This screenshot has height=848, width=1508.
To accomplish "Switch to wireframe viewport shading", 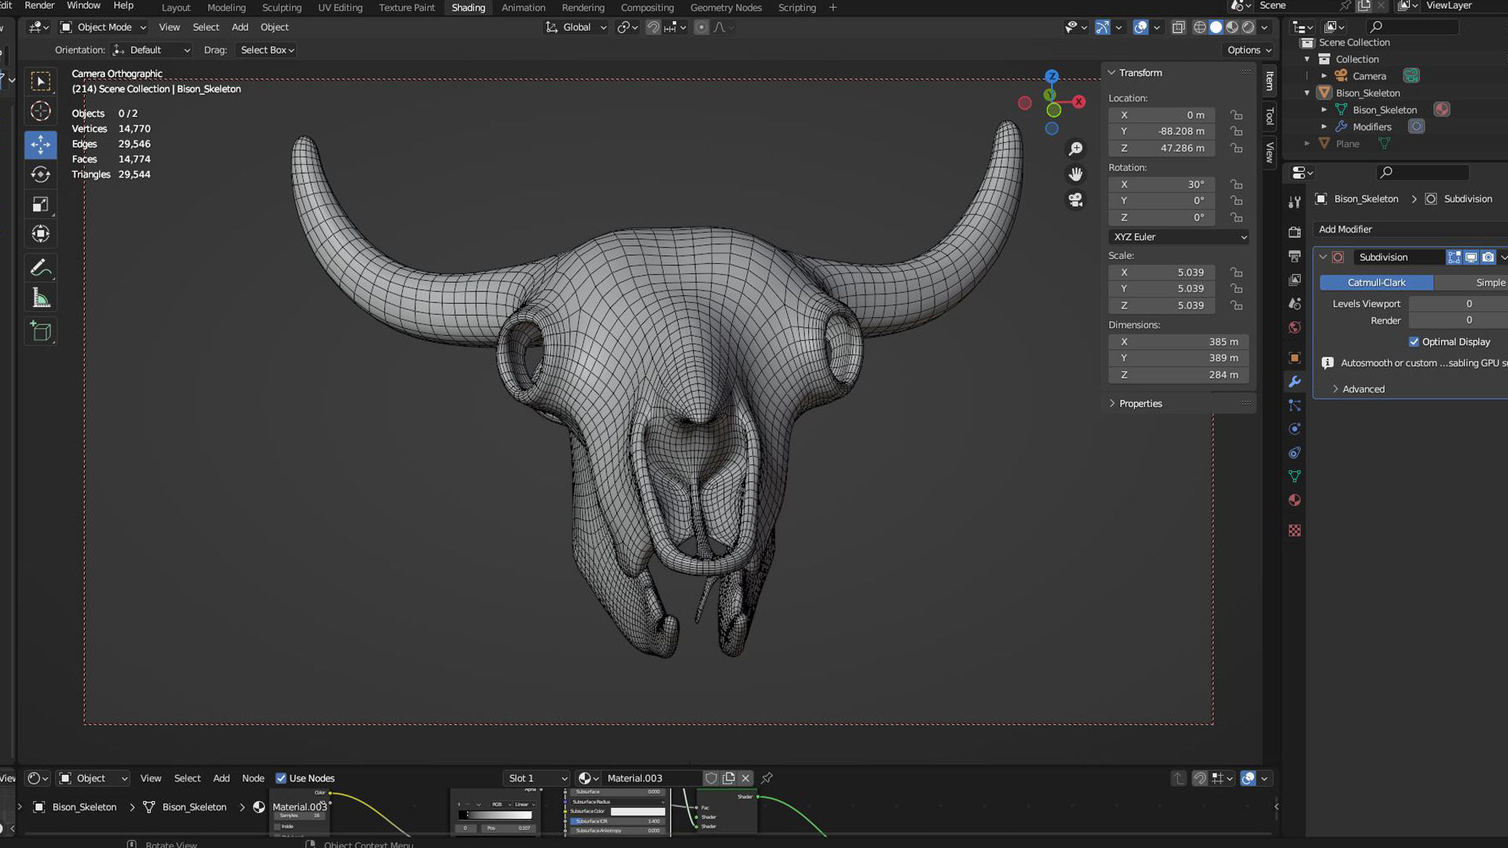I will [x=1199, y=27].
